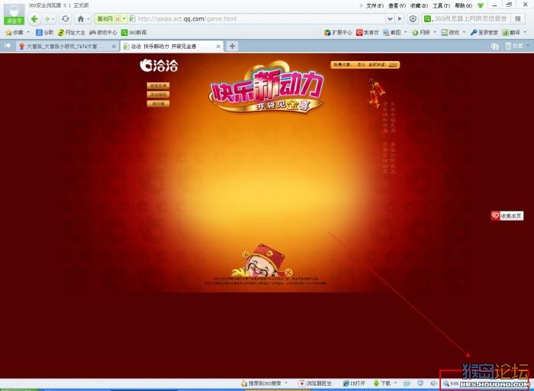Click the address bar with qq.com URL

(x=258, y=19)
